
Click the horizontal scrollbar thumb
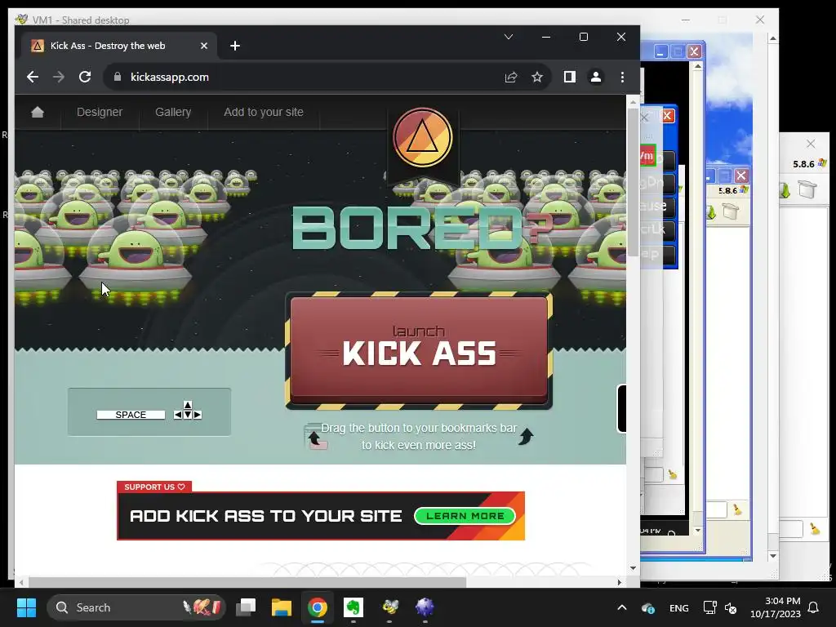[247, 582]
